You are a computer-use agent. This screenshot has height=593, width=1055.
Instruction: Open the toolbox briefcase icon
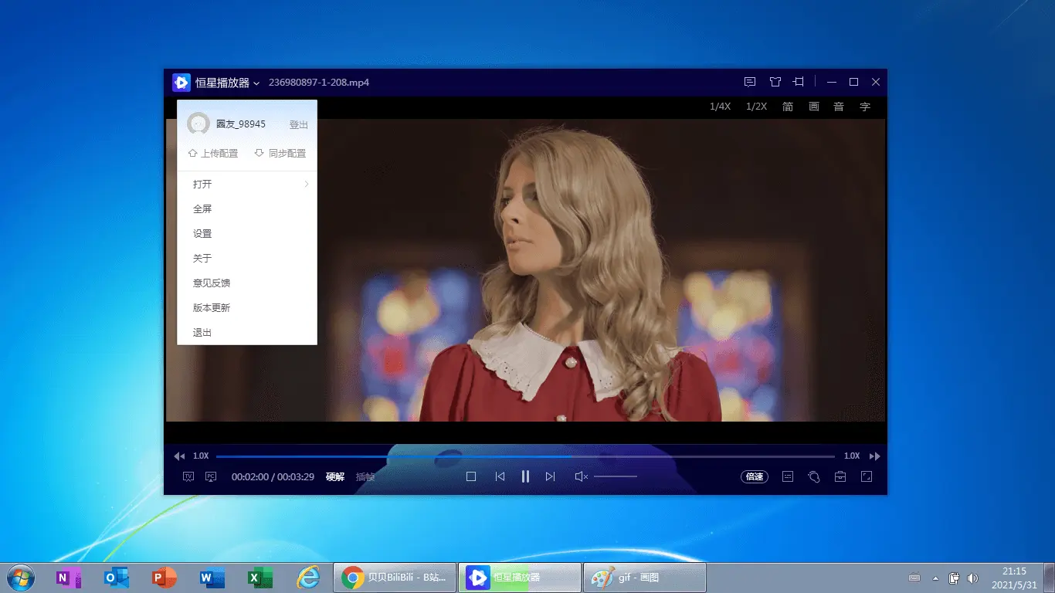pos(840,477)
